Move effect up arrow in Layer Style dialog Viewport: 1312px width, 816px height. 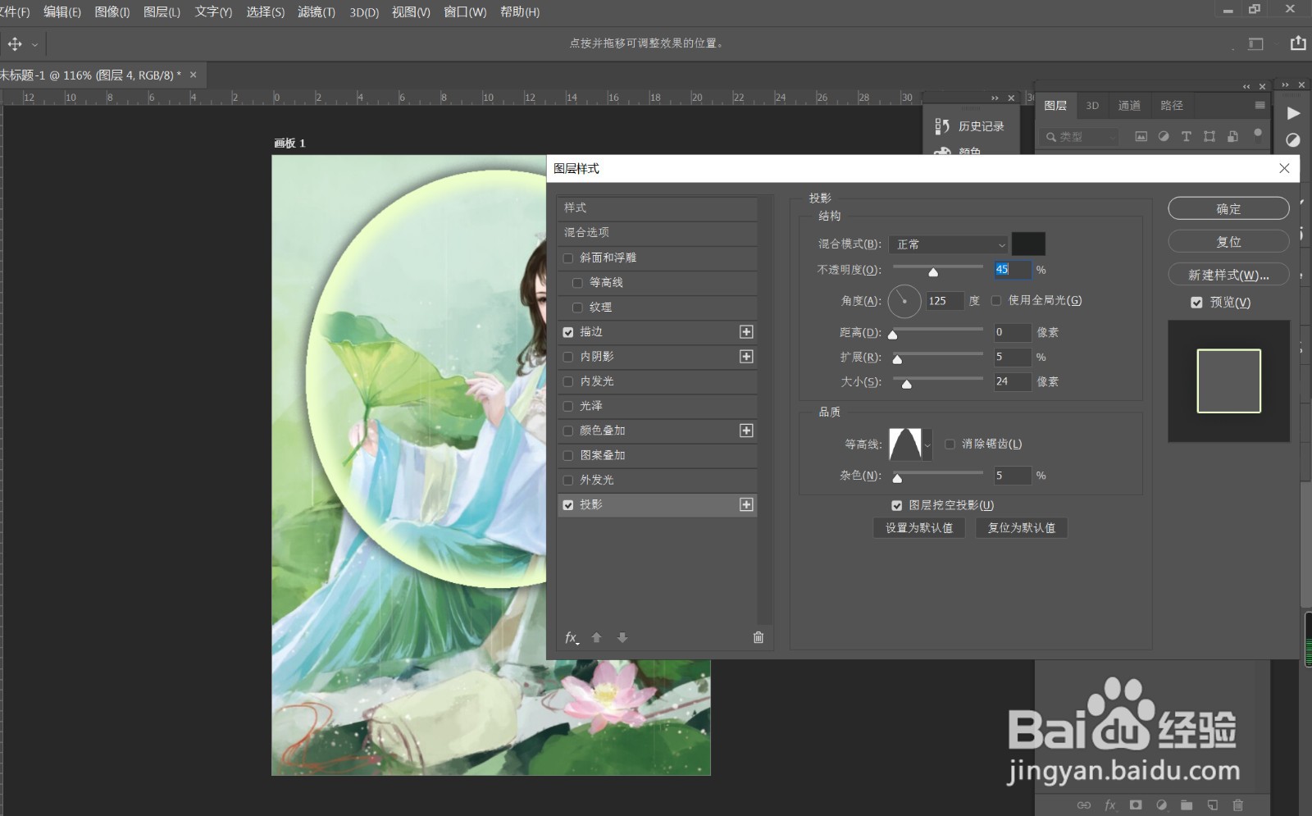point(597,637)
